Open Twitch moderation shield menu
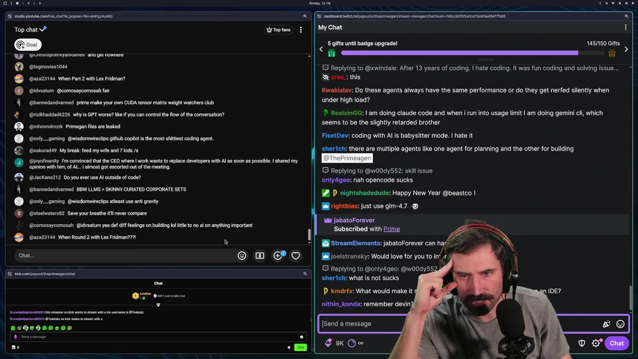The image size is (638, 359). point(582,343)
